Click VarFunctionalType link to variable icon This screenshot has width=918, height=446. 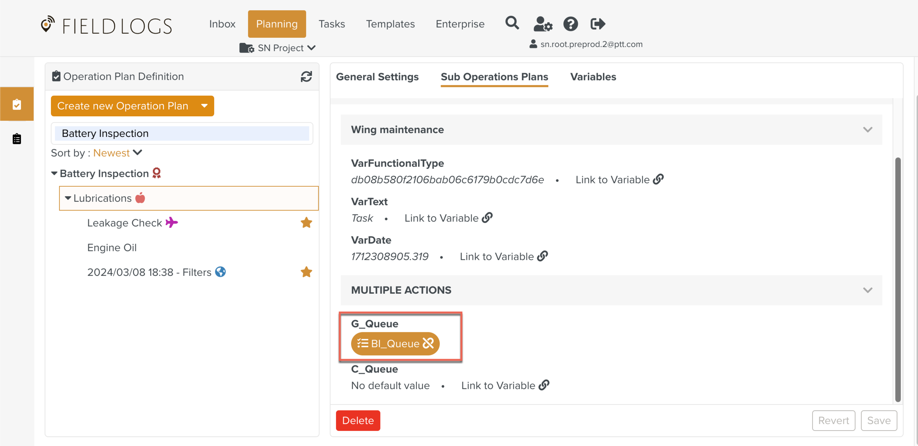click(x=658, y=179)
